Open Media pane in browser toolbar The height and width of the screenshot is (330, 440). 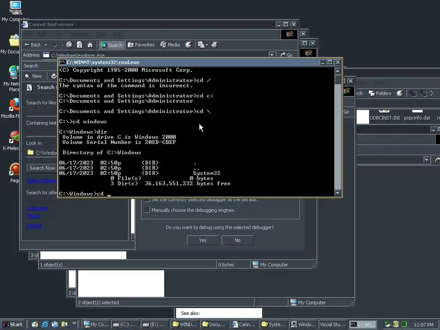[170, 45]
